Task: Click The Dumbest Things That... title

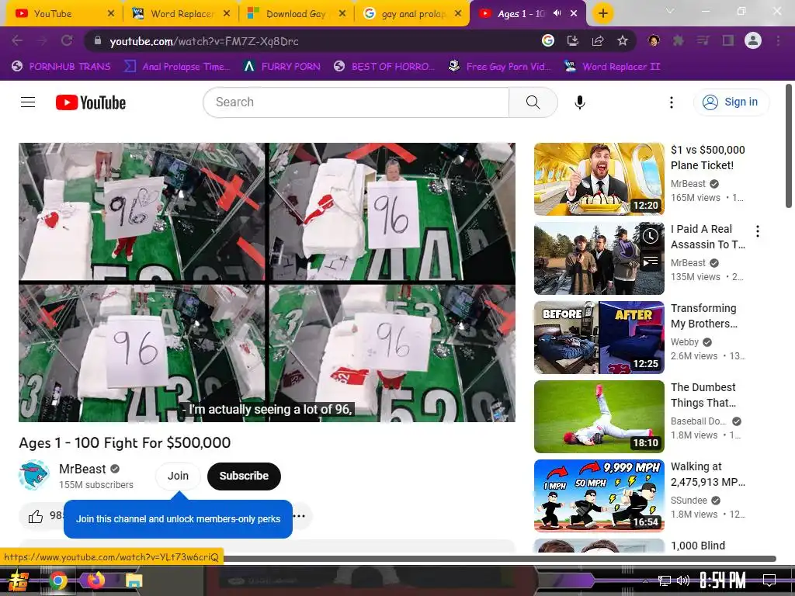Action: (703, 395)
